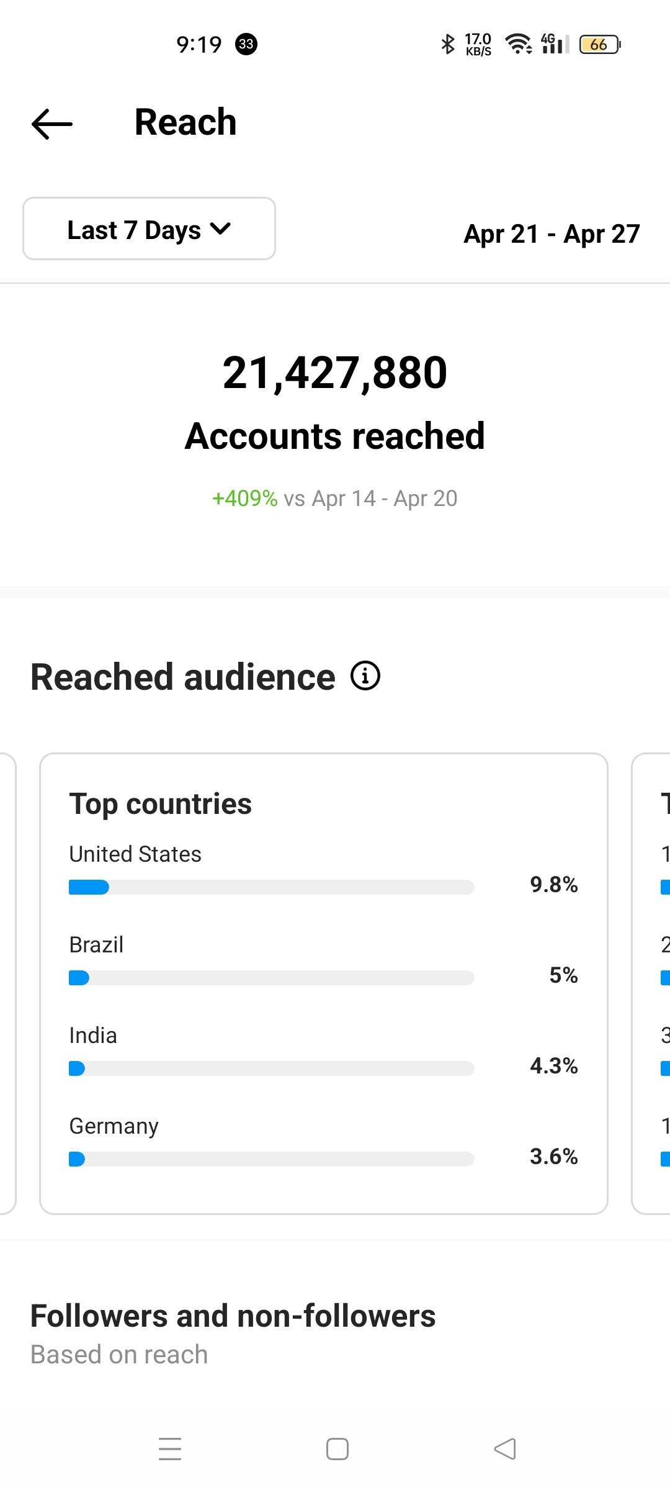The image size is (670, 1490).
Task: Open the Last 7 Days dropdown
Action: 149,229
